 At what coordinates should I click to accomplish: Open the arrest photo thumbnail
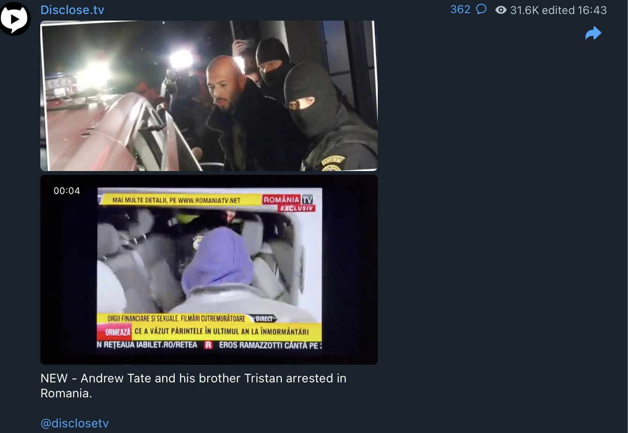(x=209, y=96)
